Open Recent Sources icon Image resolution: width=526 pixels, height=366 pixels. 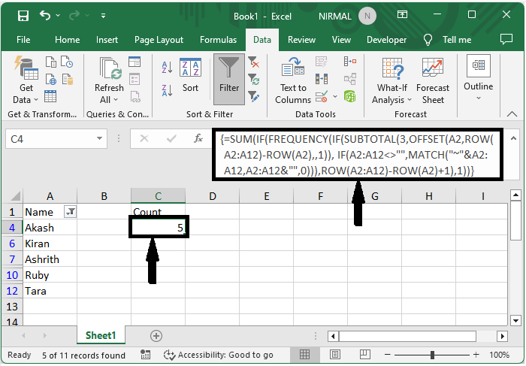(67, 62)
